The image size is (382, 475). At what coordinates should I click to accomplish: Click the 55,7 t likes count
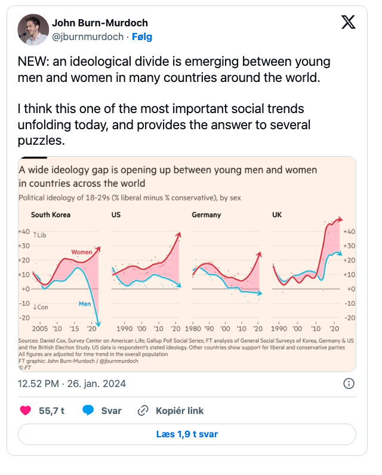tap(51, 410)
